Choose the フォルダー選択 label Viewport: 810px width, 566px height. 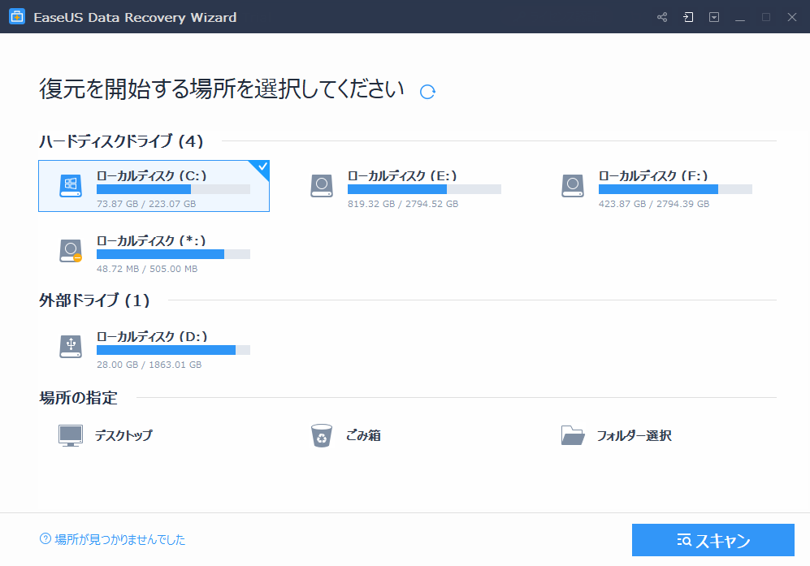point(634,435)
